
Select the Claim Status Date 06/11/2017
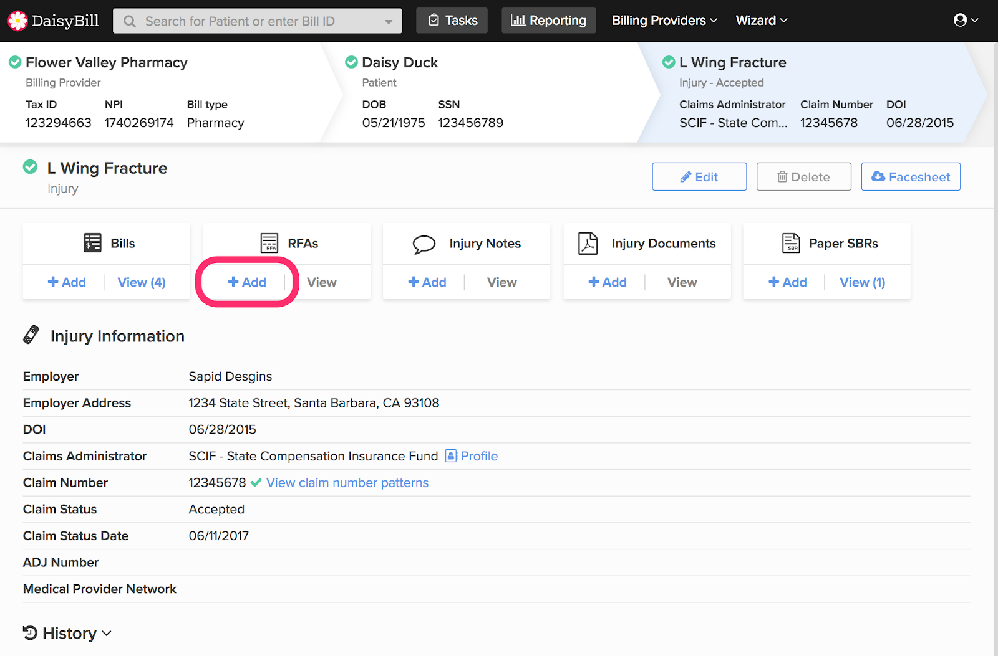point(218,536)
